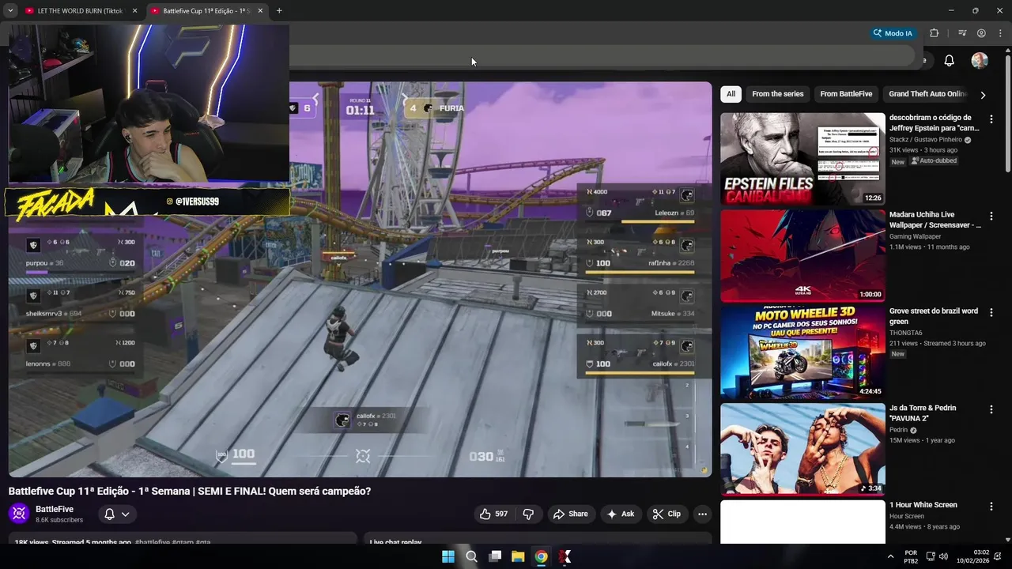Screen dimensions: 1012x569
Task: Open options menu for Madara Uchiha video
Action: [x=991, y=217]
